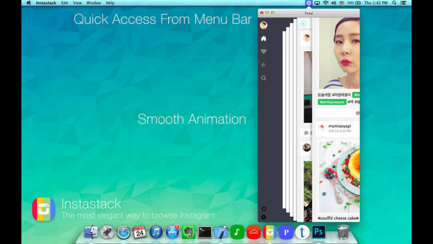Open the woman selfie photo
The width and height of the screenshot is (433, 244).
coord(339,53)
